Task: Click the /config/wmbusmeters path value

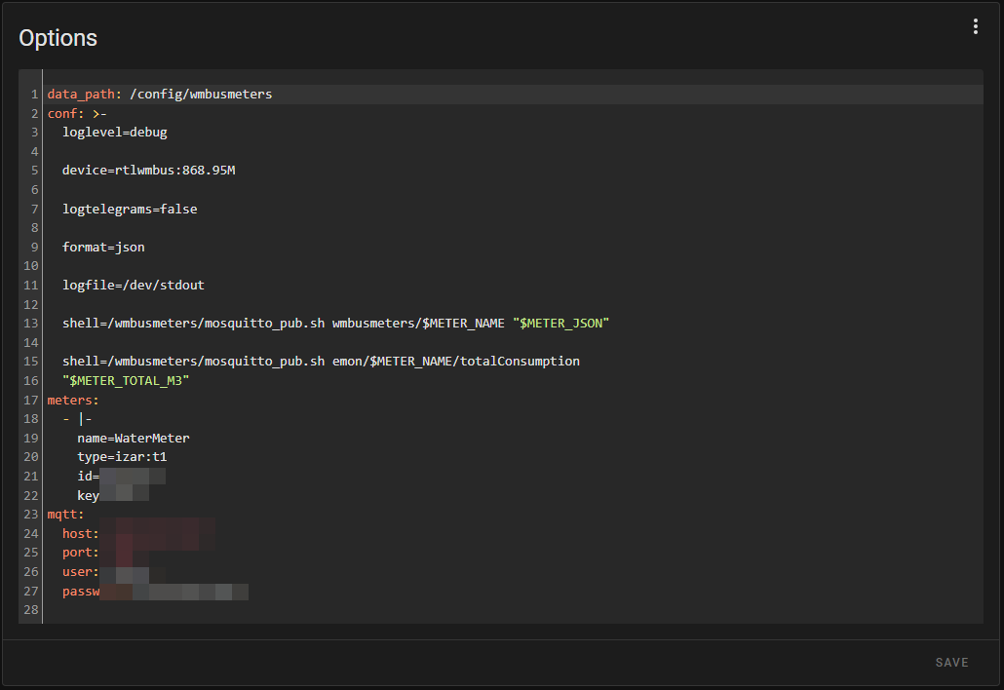Action: point(201,95)
